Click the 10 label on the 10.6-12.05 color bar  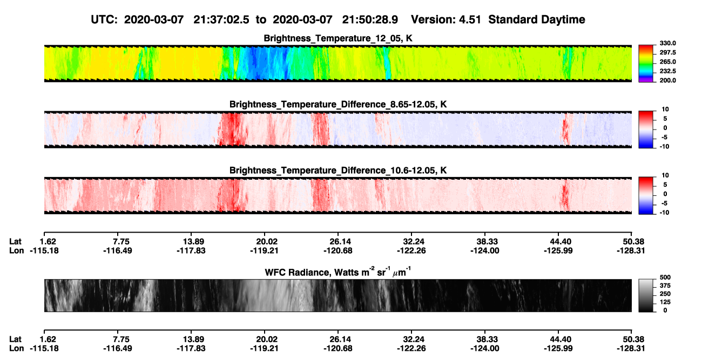point(665,175)
